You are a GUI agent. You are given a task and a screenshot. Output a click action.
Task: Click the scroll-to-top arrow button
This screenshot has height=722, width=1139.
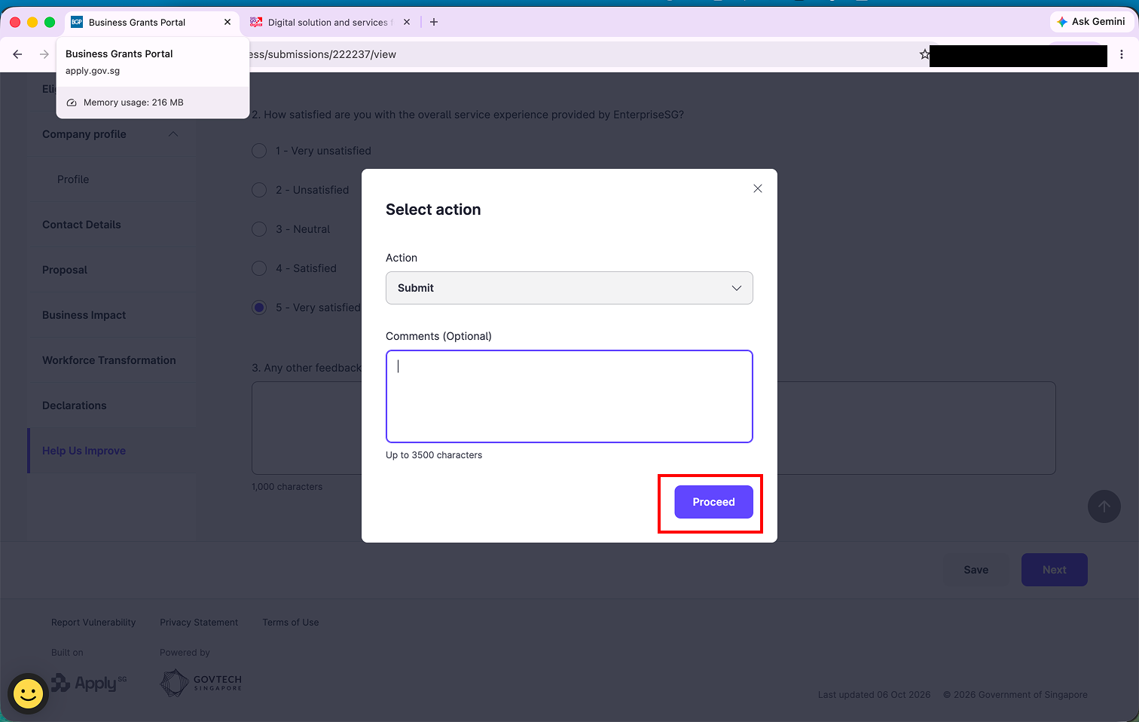(x=1104, y=506)
